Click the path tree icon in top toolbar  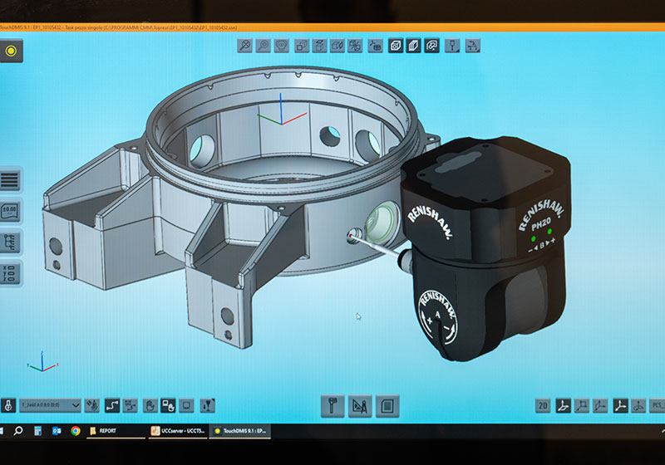[x=472, y=46]
